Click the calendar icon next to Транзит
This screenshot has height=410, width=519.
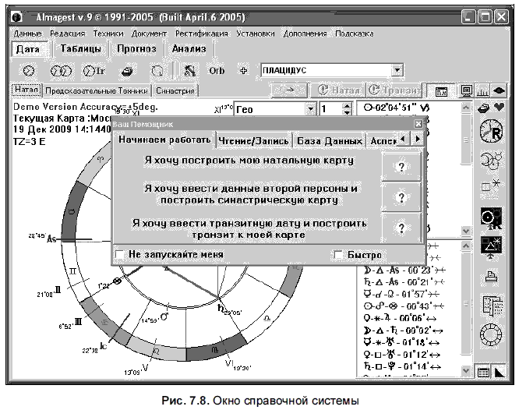coord(441,91)
